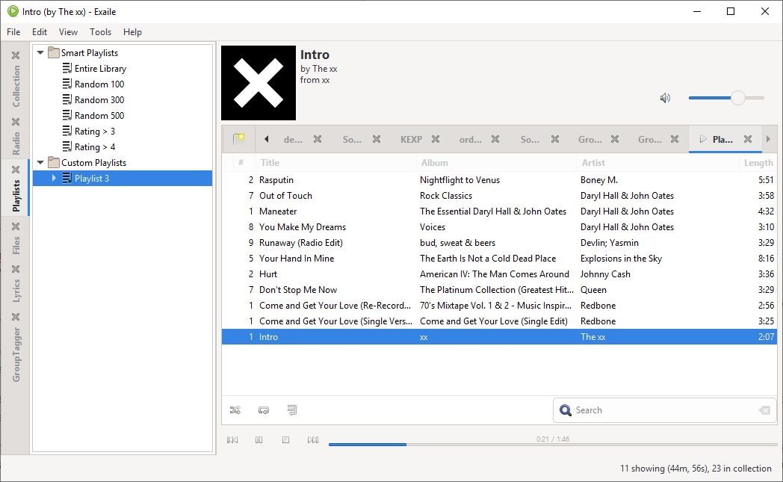Mute audio with the speaker icon
This screenshot has width=783, height=482.
pos(665,98)
